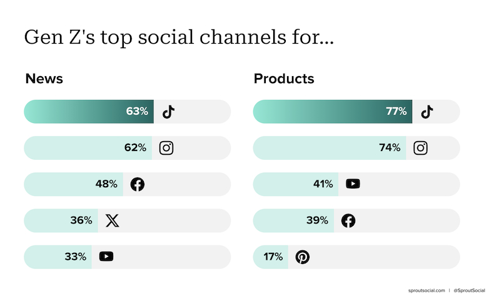Click the TikTok icon under News
Image resolution: width=494 pixels, height=299 pixels.
(169, 112)
